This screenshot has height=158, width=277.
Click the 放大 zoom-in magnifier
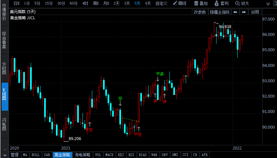tap(242, 3)
